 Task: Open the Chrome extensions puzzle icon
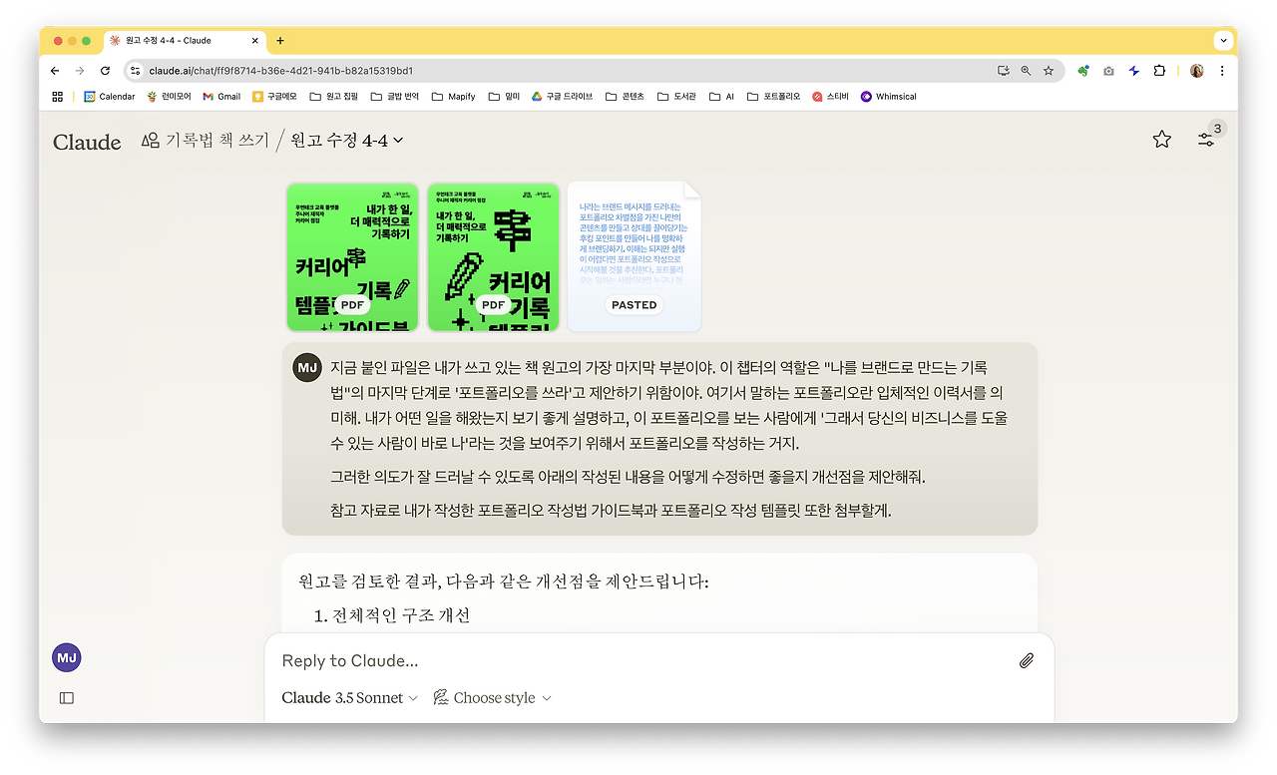[1157, 71]
